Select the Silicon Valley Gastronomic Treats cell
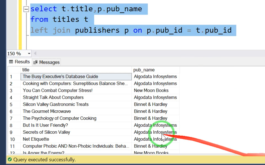Image resolution: width=265 pixels, height=165 pixels. click(x=76, y=104)
